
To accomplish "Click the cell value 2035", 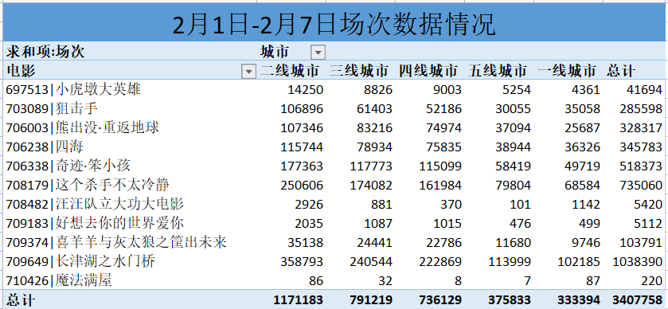I will tap(309, 223).
